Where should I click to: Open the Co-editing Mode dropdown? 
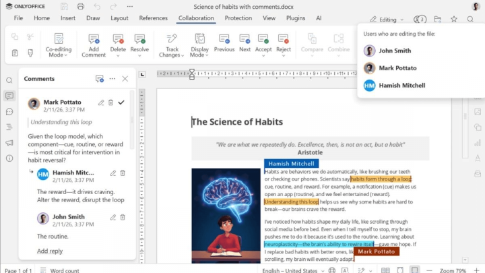tap(59, 46)
